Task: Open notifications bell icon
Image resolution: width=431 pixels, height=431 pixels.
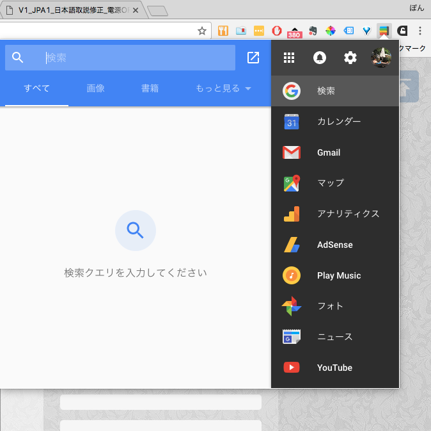Action: (319, 58)
